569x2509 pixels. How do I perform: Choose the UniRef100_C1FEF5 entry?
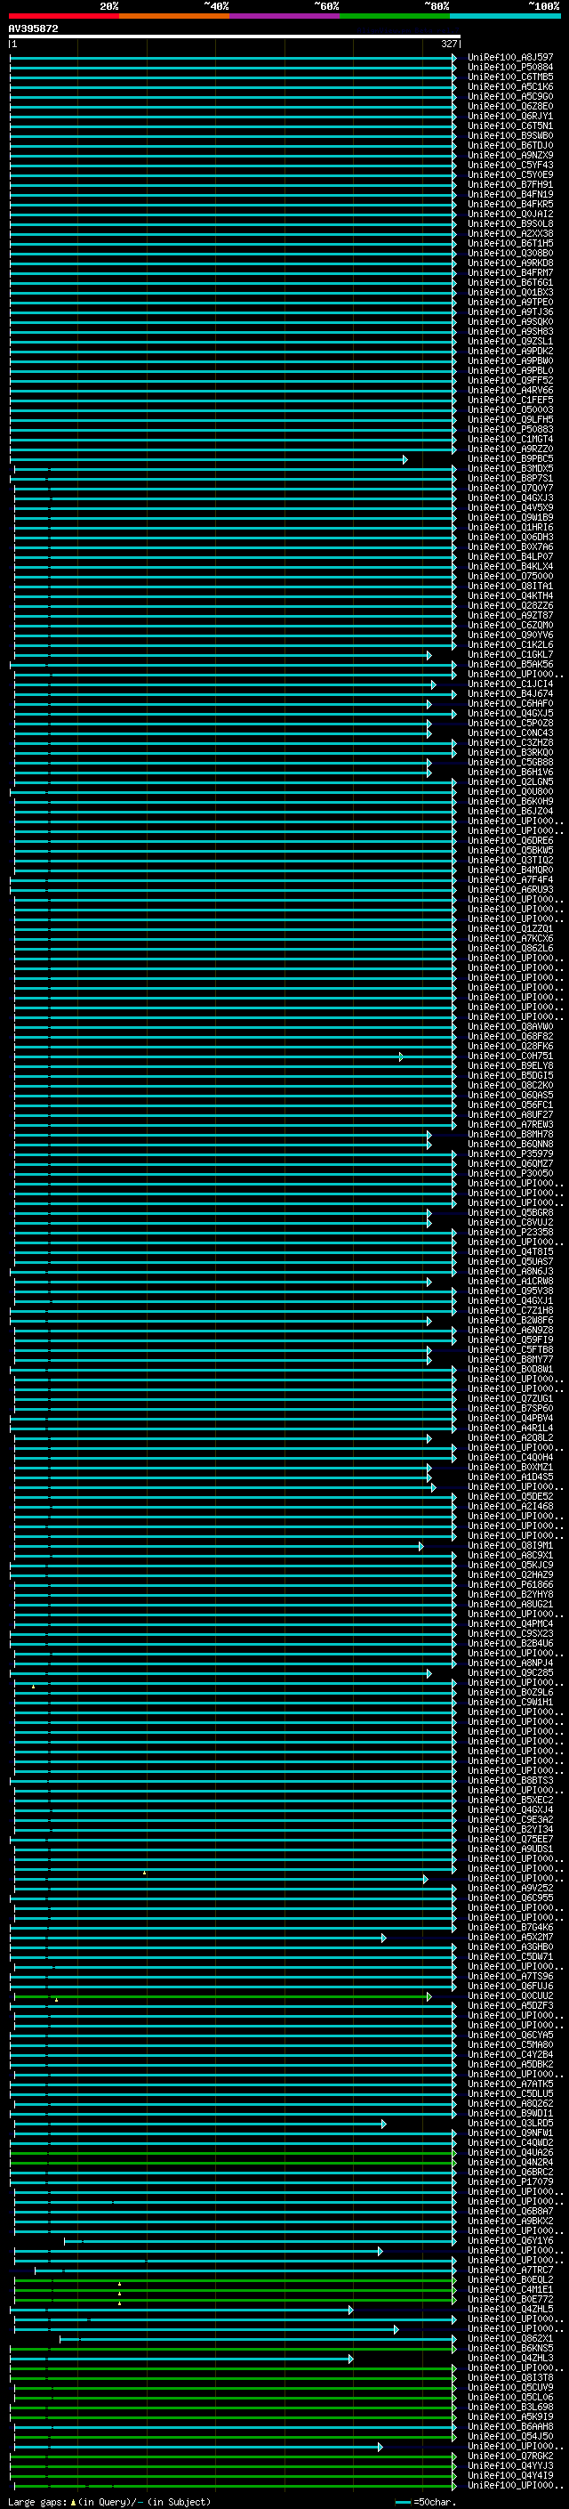[x=510, y=401]
